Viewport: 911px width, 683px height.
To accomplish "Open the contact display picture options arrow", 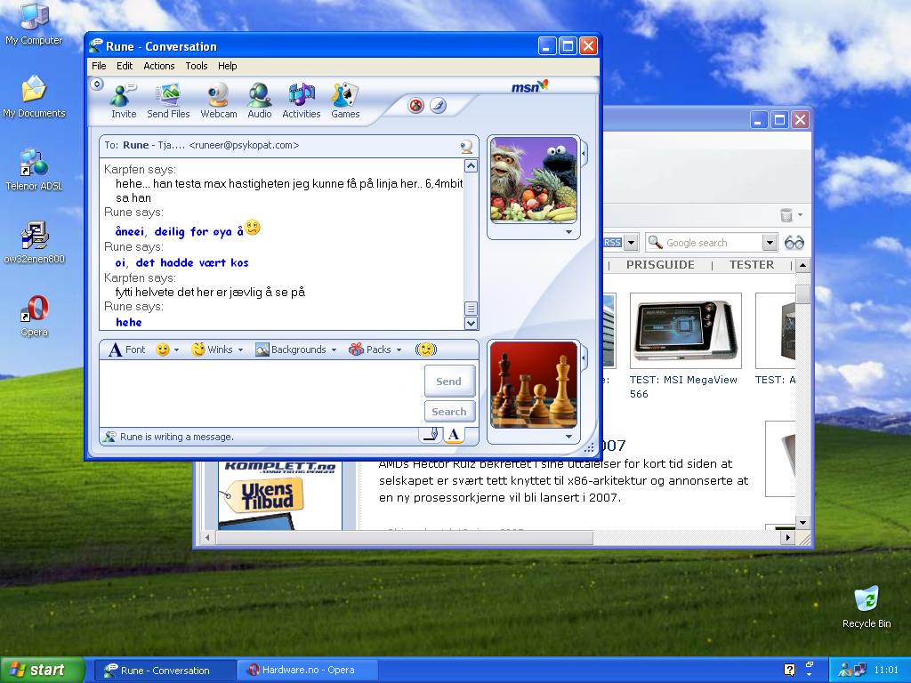I will (x=568, y=232).
